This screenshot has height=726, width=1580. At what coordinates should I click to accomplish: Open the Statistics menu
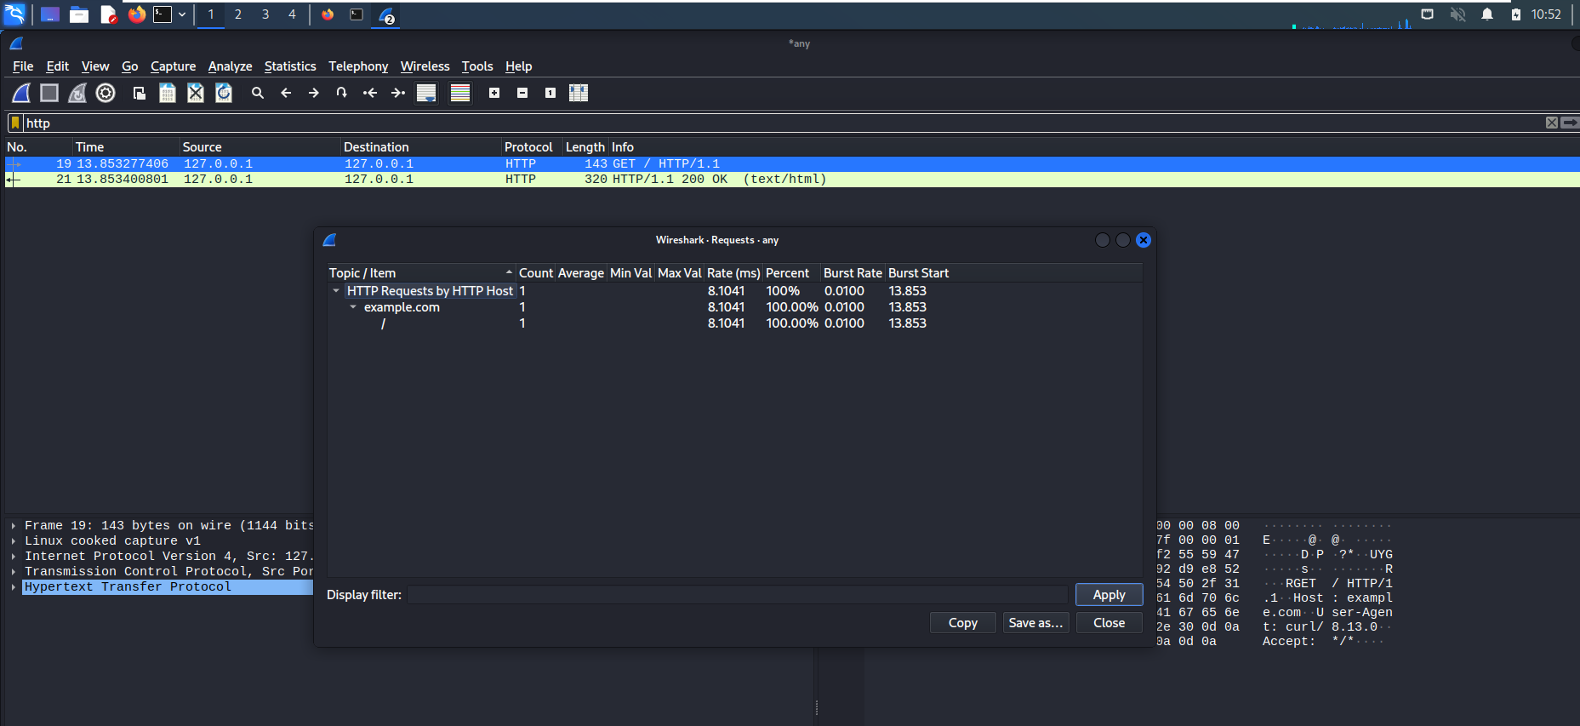click(x=290, y=66)
